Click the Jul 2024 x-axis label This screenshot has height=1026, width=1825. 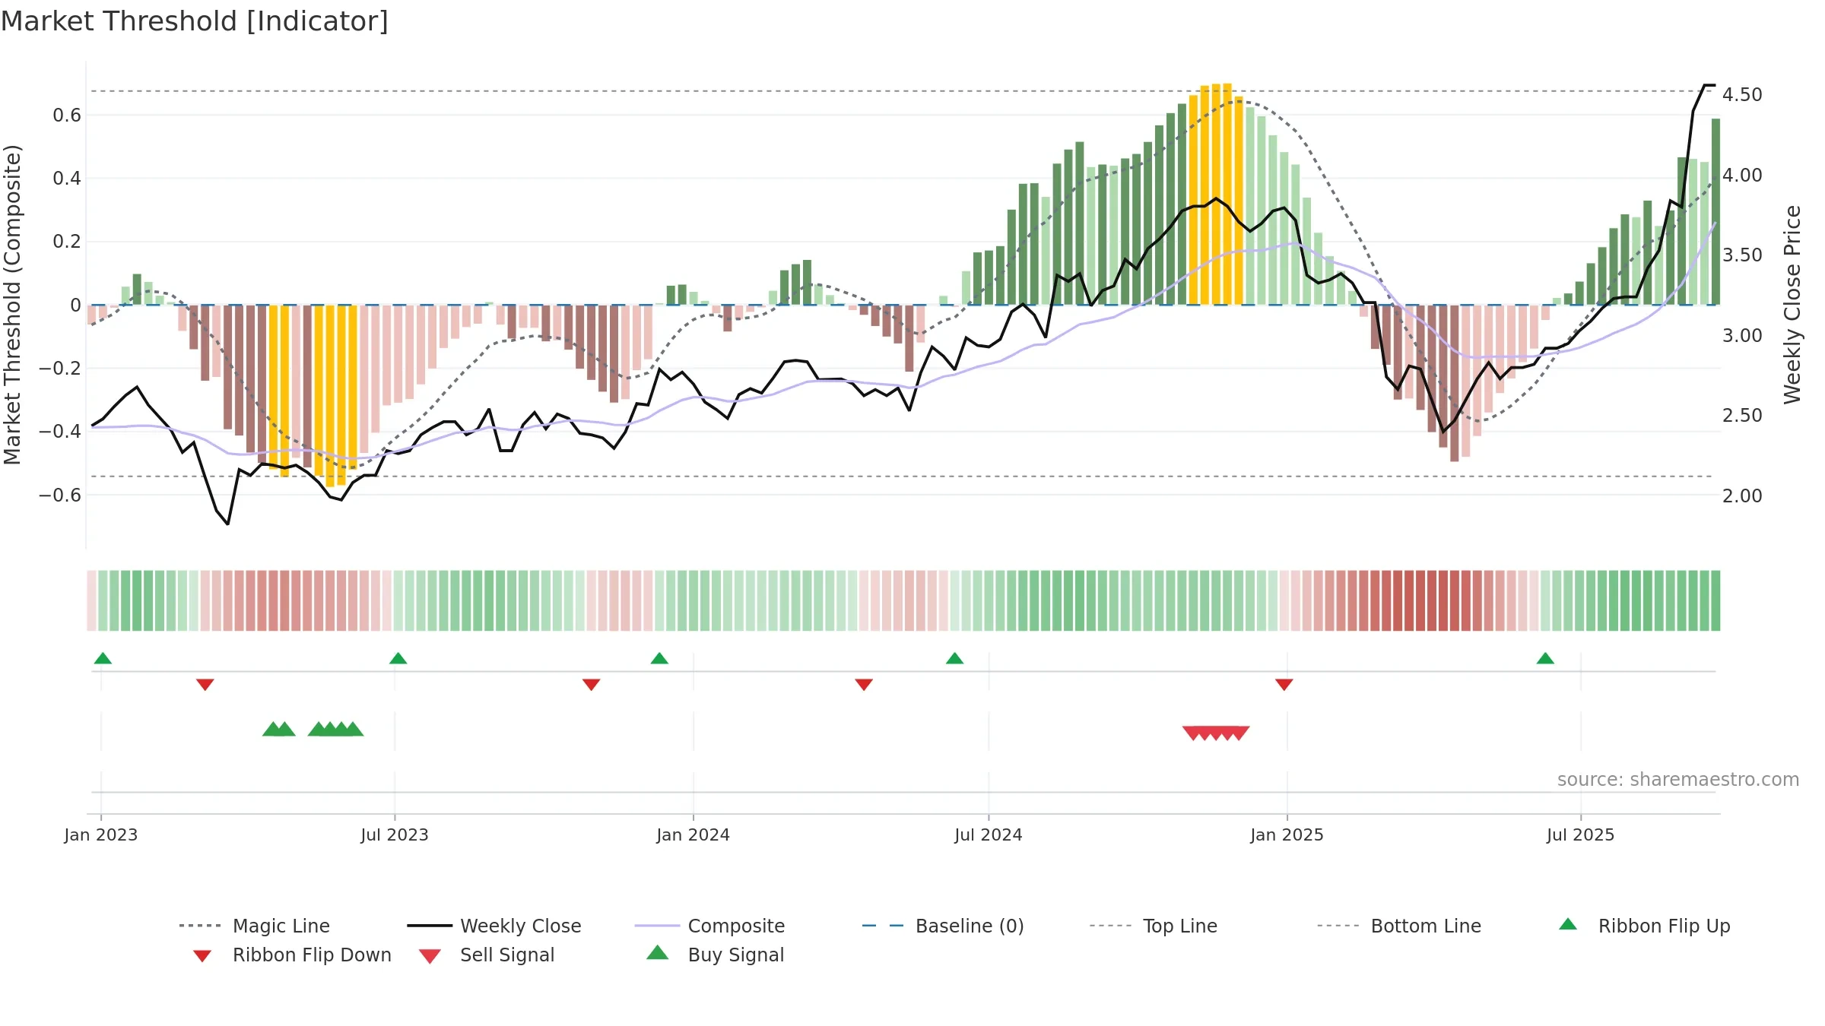point(989,834)
